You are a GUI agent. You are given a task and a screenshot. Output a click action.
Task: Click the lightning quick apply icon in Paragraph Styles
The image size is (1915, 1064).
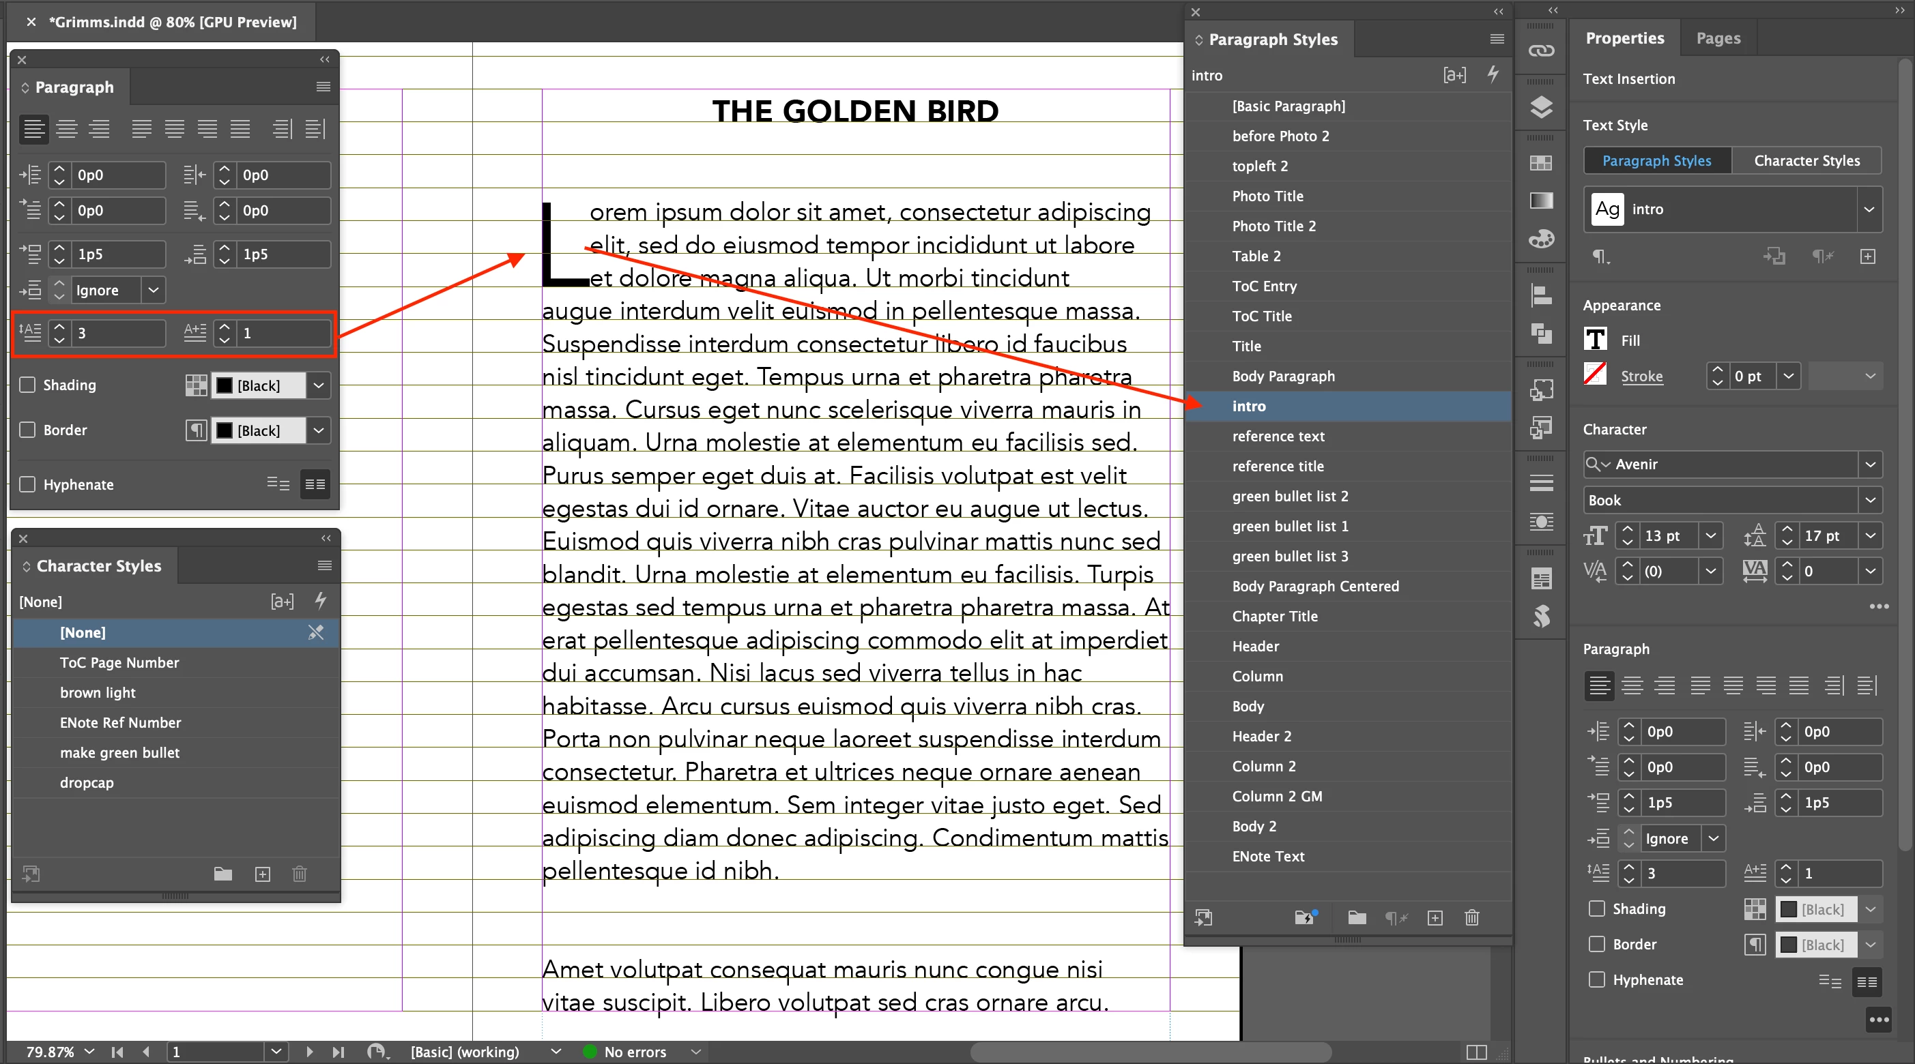click(x=1493, y=74)
